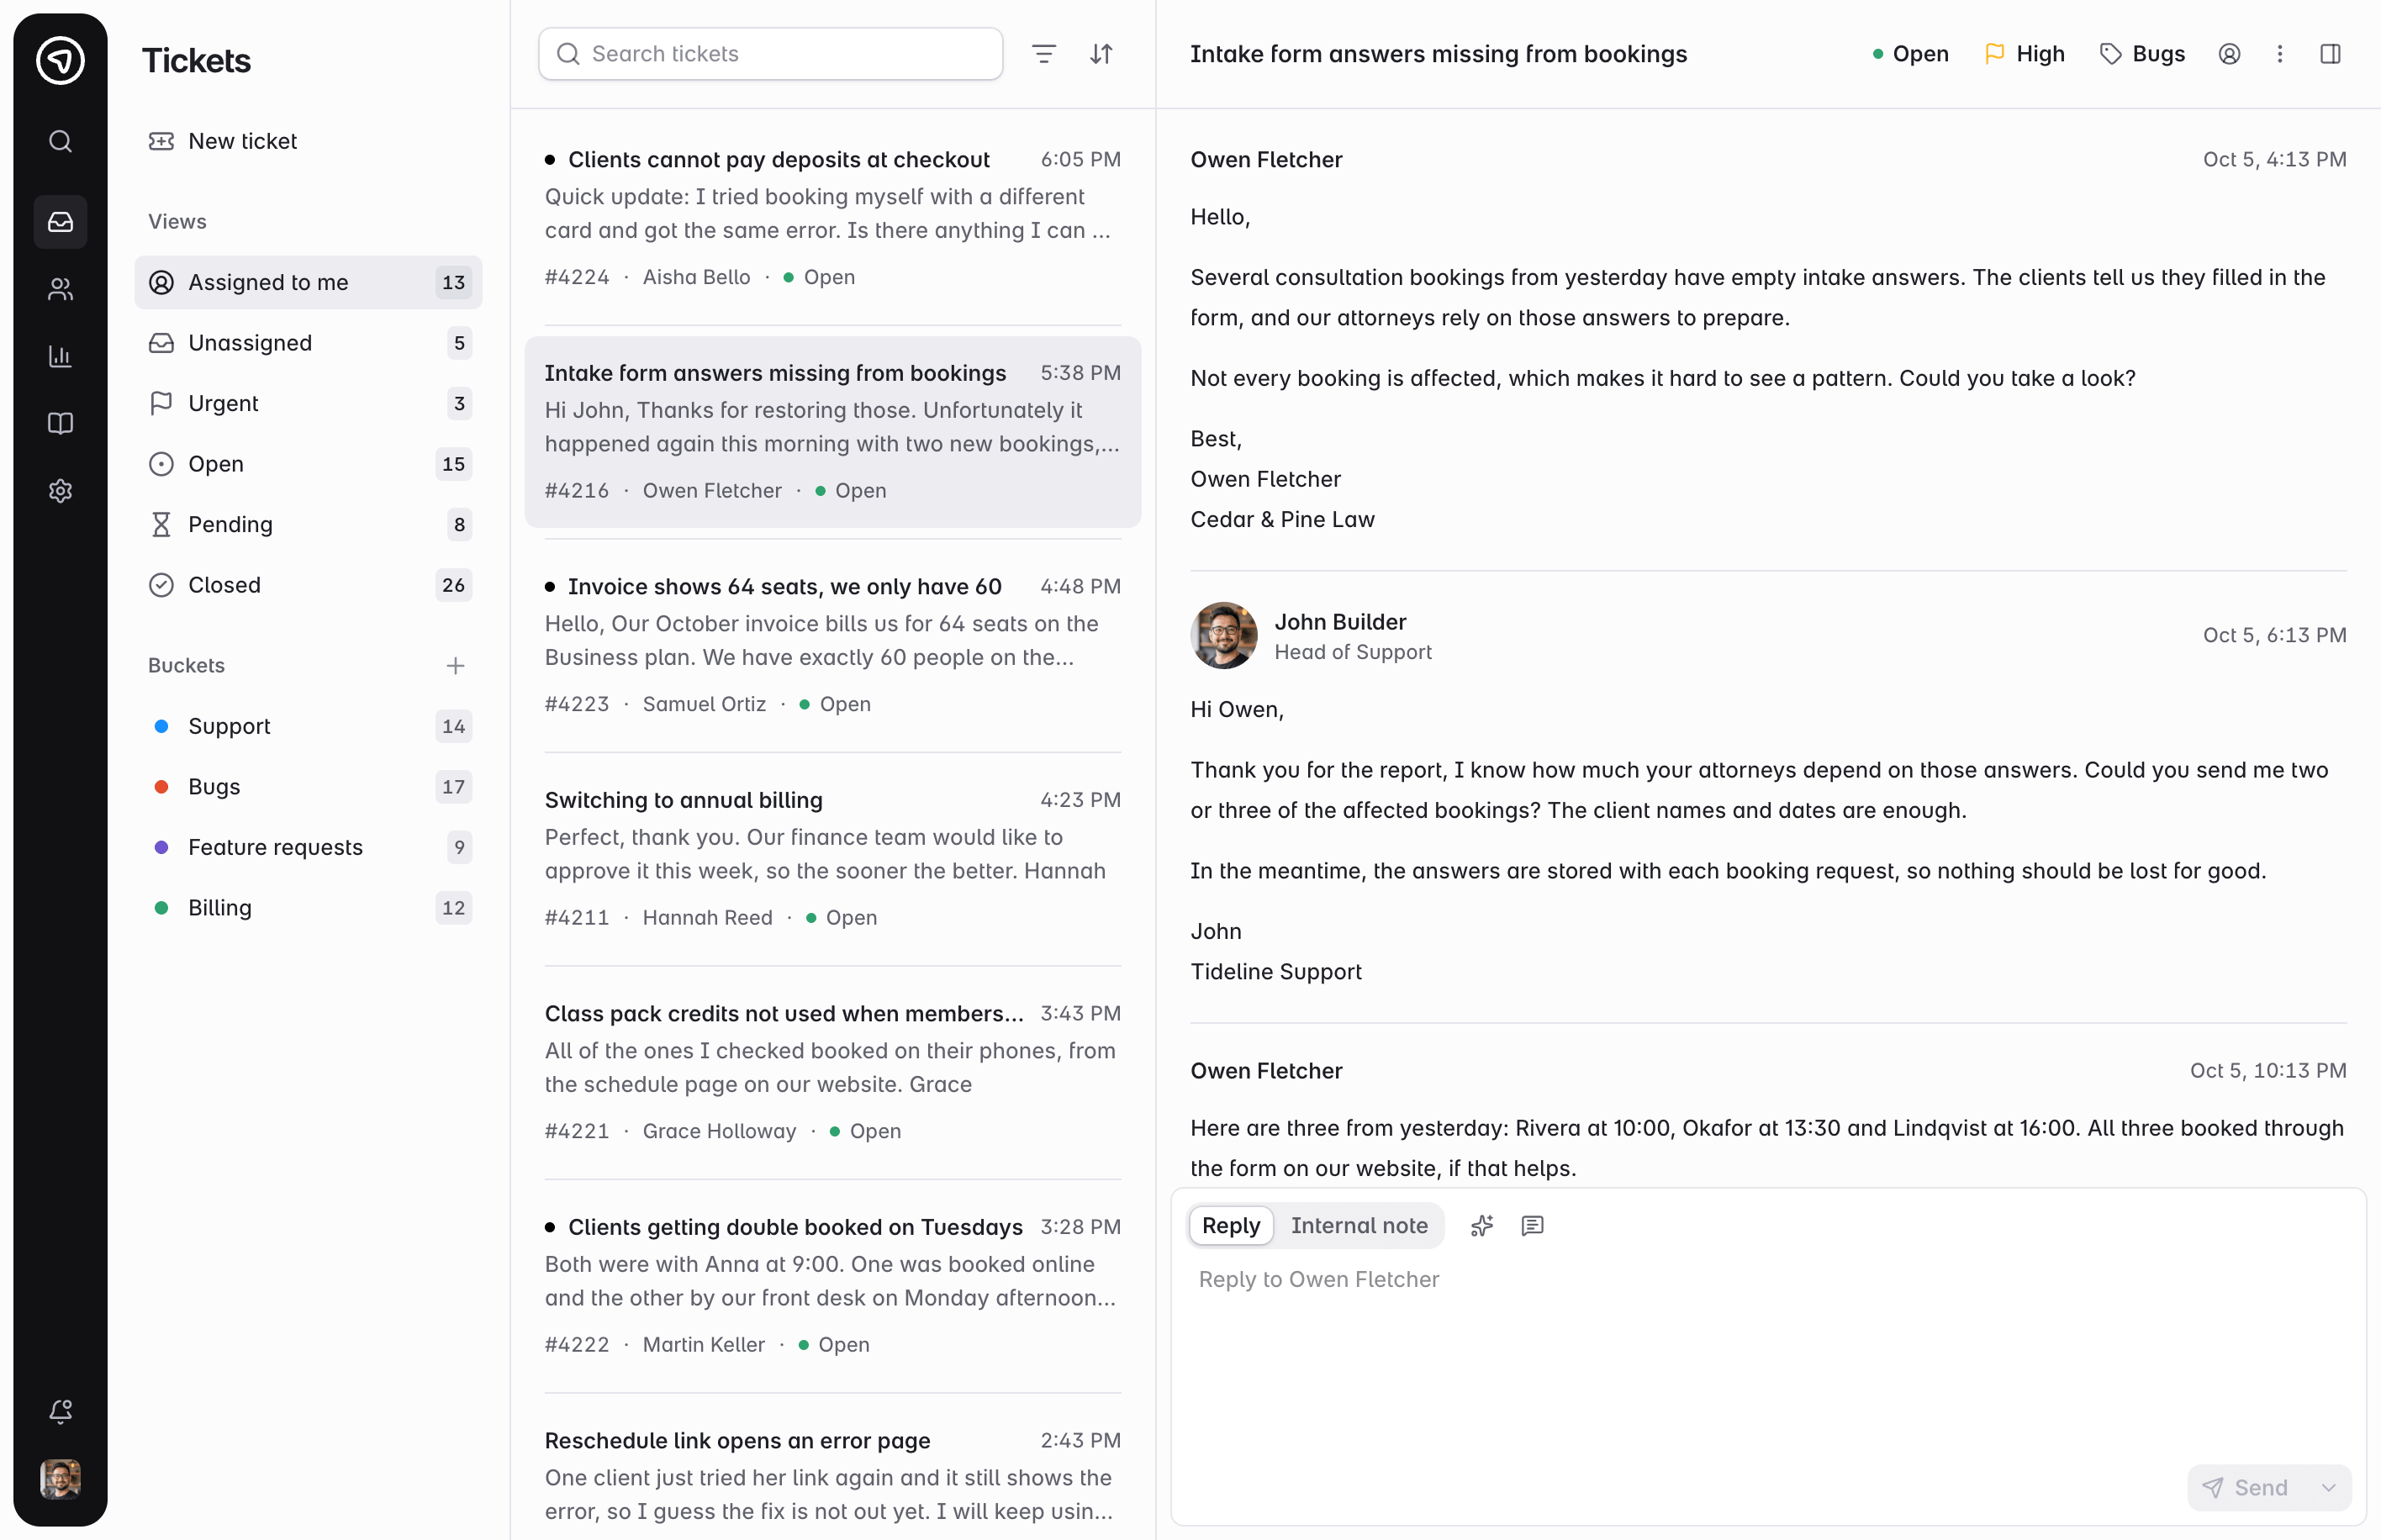
Task: Open ticket 'Invoice shows 64 seats, we only have 60'
Action: pos(832,645)
